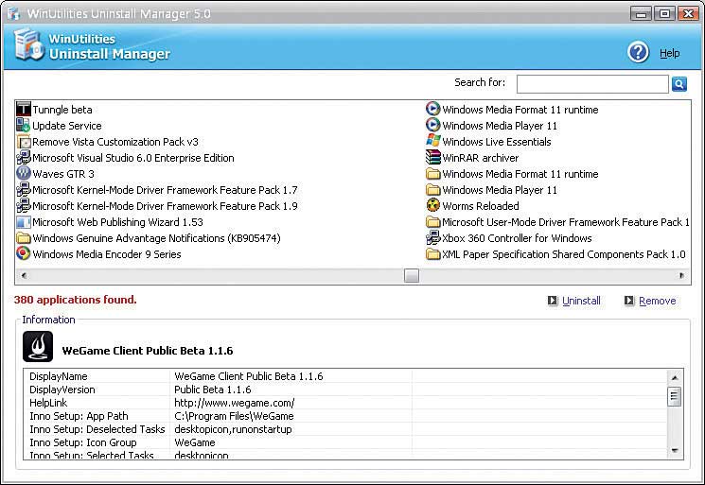Click the arrow icon beside Uninstall
Image resolution: width=705 pixels, height=485 pixels.
553,301
